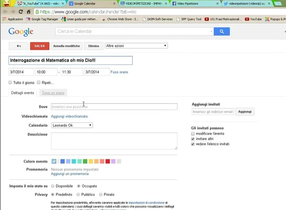Open the start date 3/7/2014 picker
Viewport: 286px width, 210px height.
pyautogui.click(x=21, y=72)
